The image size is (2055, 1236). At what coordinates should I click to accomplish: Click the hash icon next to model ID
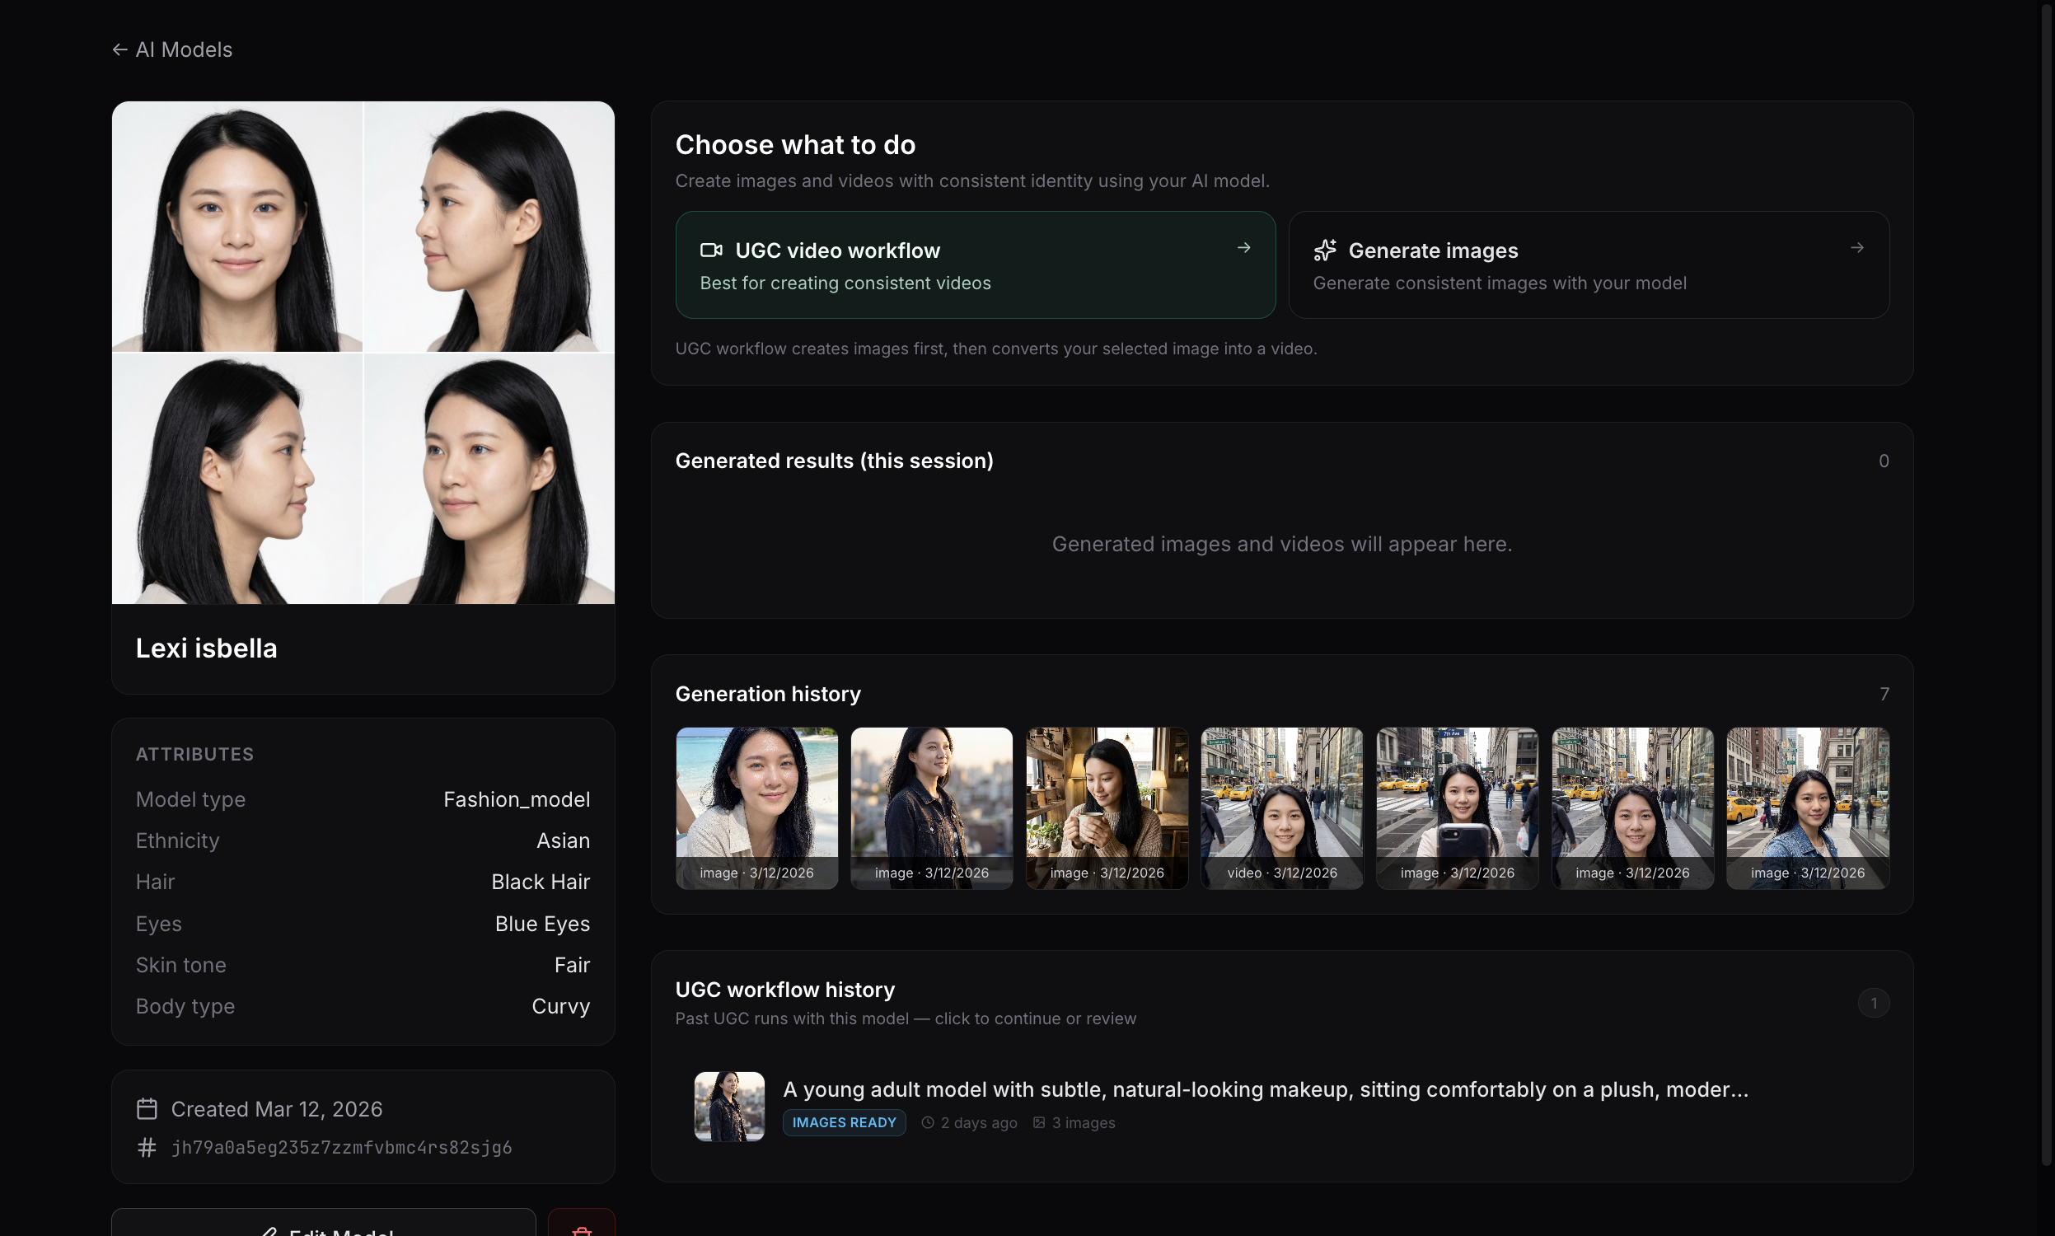click(x=147, y=1147)
